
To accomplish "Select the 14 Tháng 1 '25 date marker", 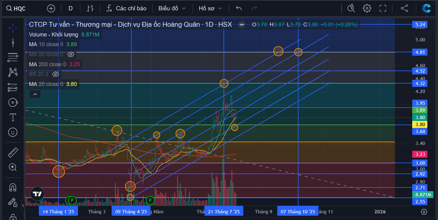I will coord(59,211).
